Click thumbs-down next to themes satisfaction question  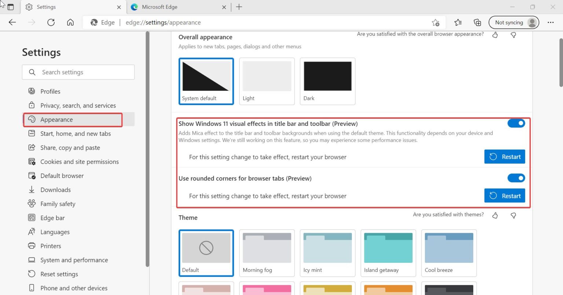[513, 215]
